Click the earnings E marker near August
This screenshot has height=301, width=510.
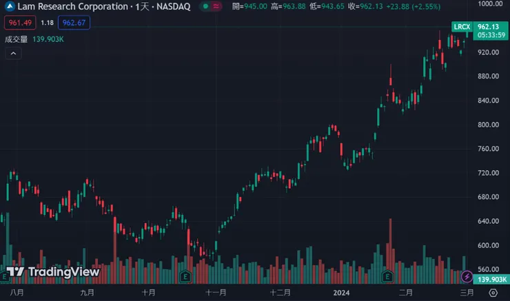[5, 277]
